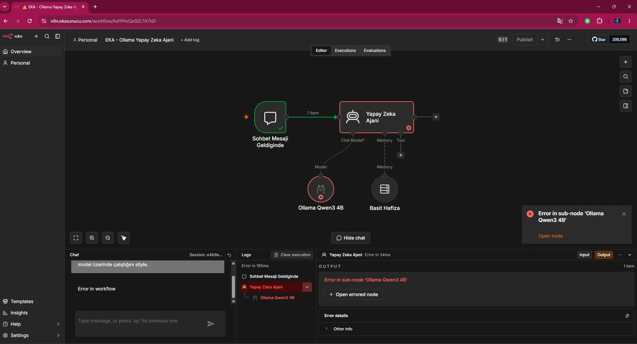
Task: Open the workflow three-dot options menu
Action: tap(569, 40)
